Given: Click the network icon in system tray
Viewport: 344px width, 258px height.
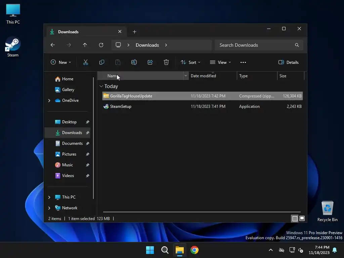Looking at the screenshot, I should pyautogui.click(x=292, y=250).
